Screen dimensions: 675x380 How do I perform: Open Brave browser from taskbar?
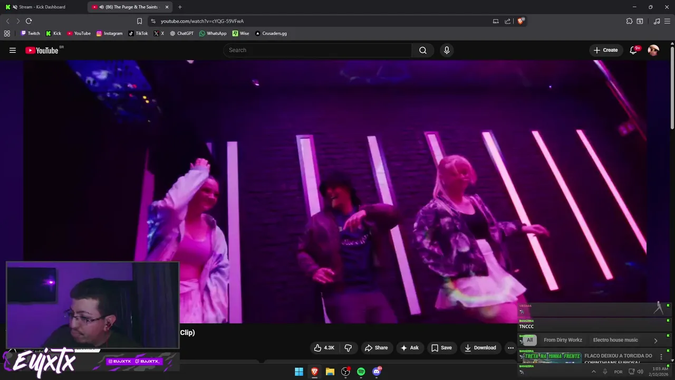[314, 372]
